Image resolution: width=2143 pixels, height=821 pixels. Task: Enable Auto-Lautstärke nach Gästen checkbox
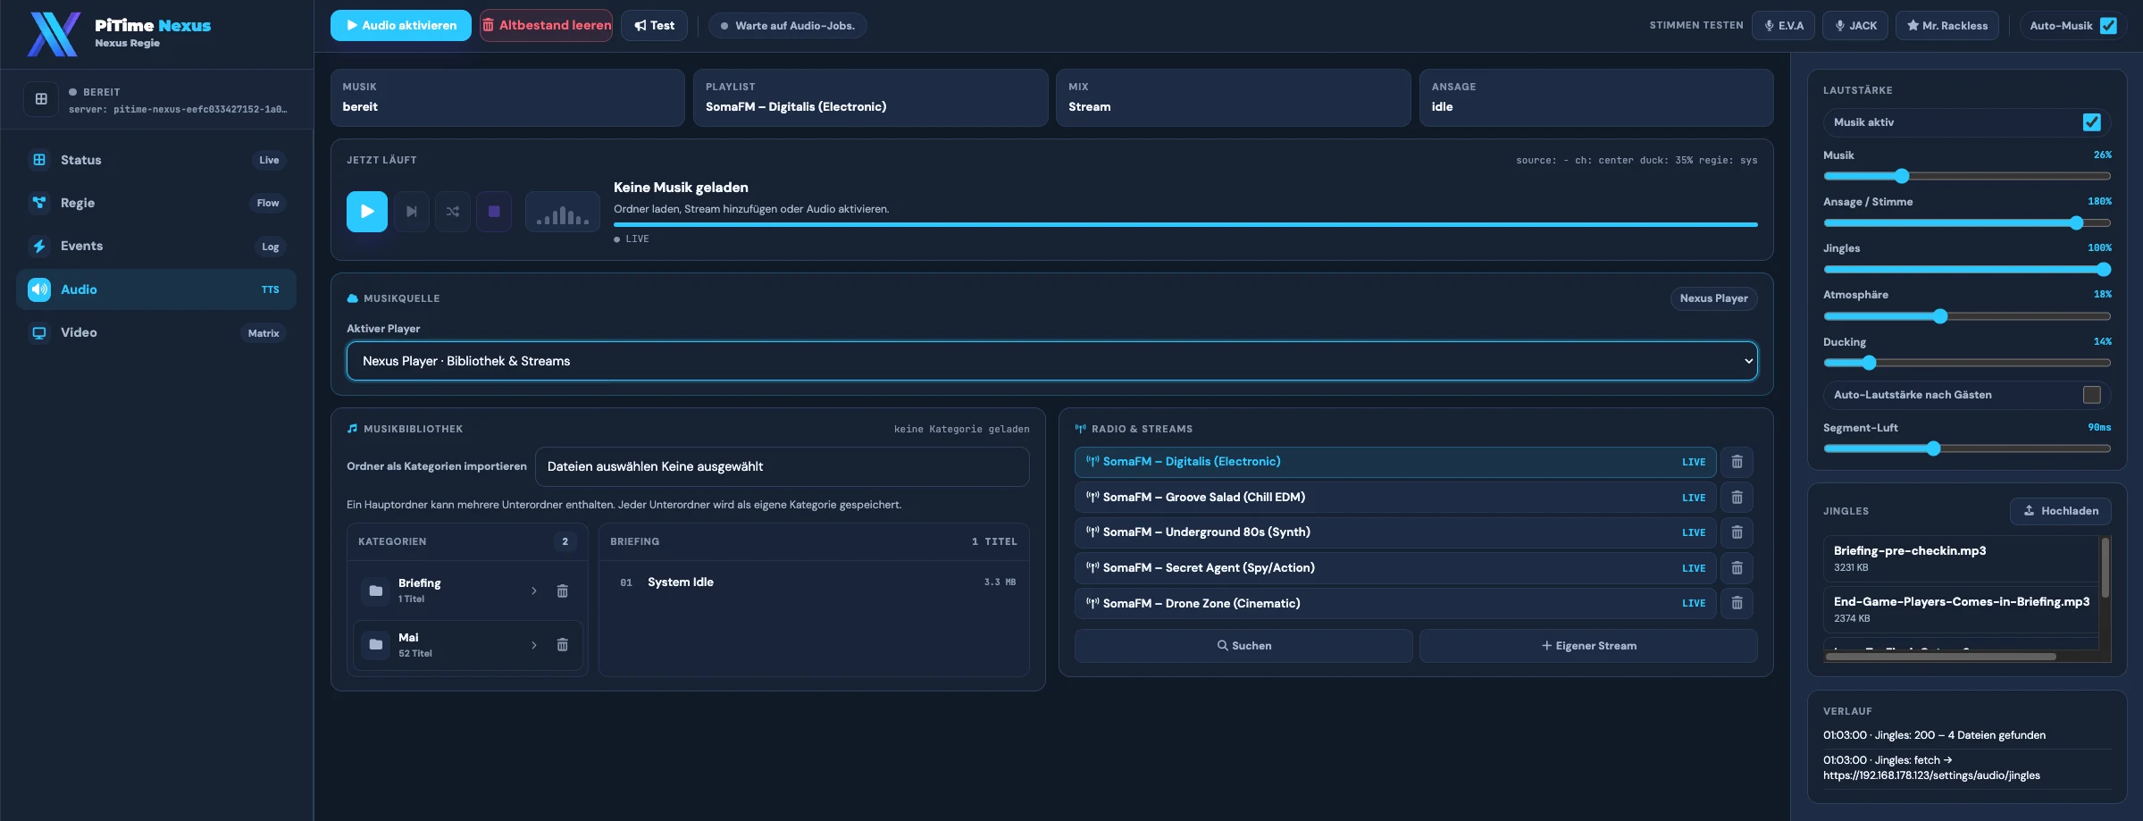pyautogui.click(x=2092, y=395)
